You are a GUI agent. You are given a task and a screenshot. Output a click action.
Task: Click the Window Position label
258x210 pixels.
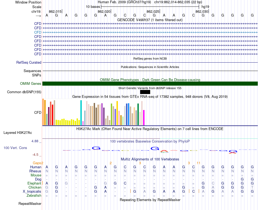click(28, 2)
